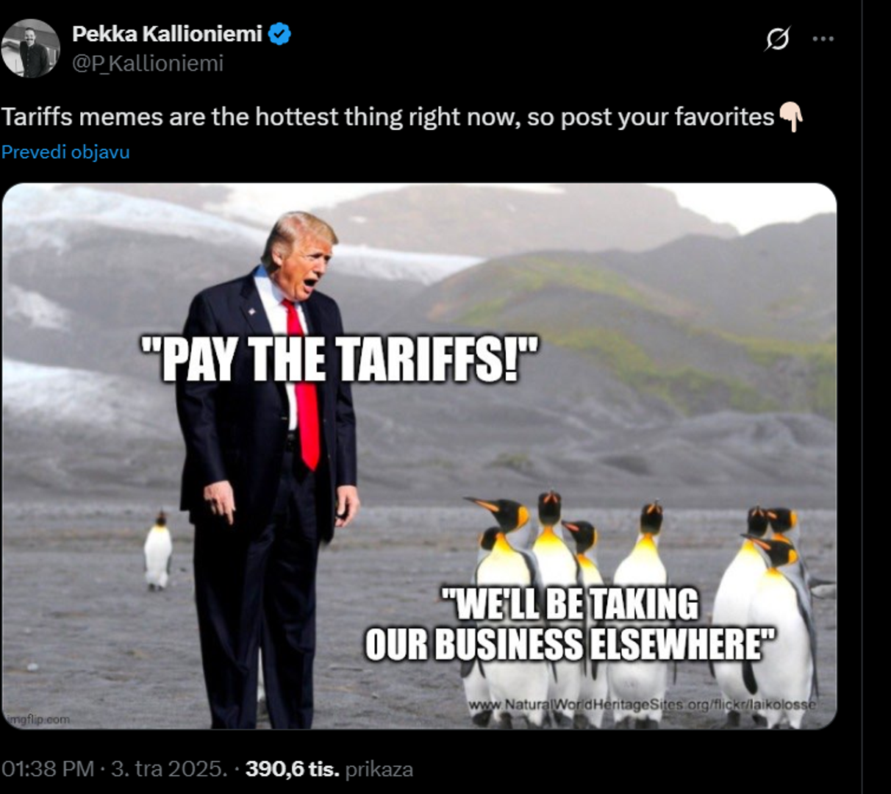
Task: Open the Grok explain-post icon
Action: [777, 38]
